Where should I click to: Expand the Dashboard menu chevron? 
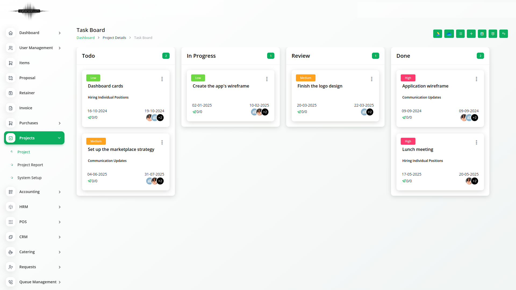(60, 33)
